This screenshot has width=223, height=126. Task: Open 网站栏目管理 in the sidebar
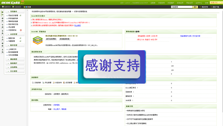click(13, 15)
